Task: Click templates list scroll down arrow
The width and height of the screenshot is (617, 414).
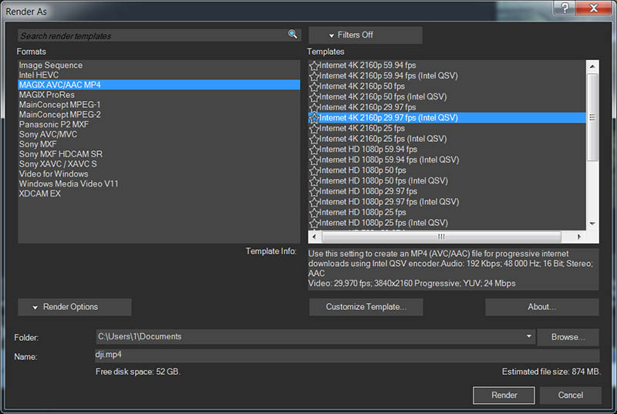Action: (592, 224)
